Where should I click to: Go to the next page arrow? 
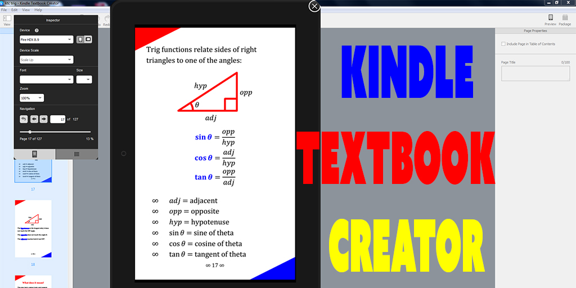point(43,119)
